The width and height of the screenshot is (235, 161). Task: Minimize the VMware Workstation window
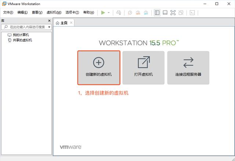[x=205, y=4]
